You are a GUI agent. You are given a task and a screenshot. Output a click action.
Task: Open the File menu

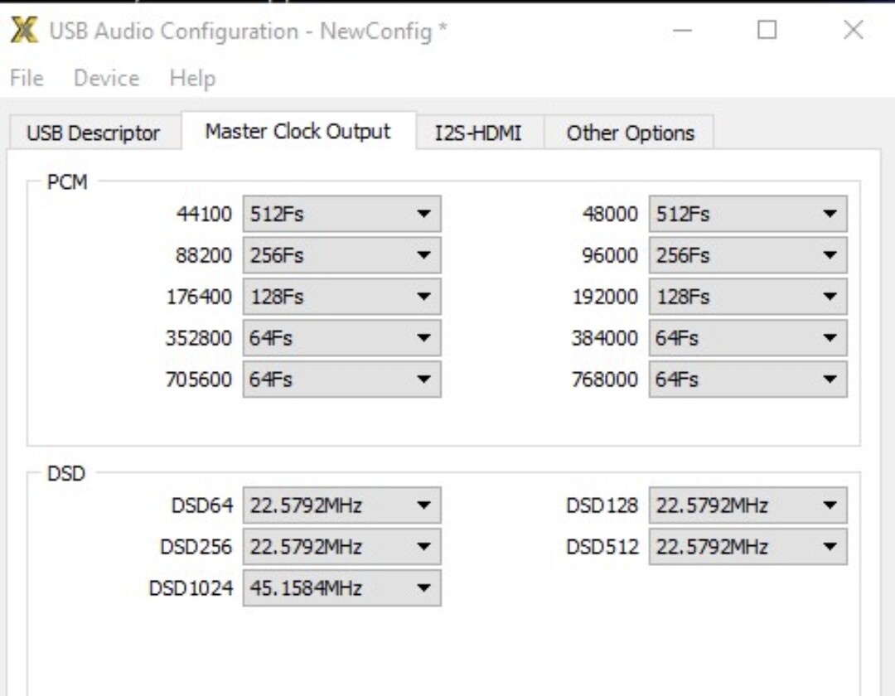[x=27, y=79]
